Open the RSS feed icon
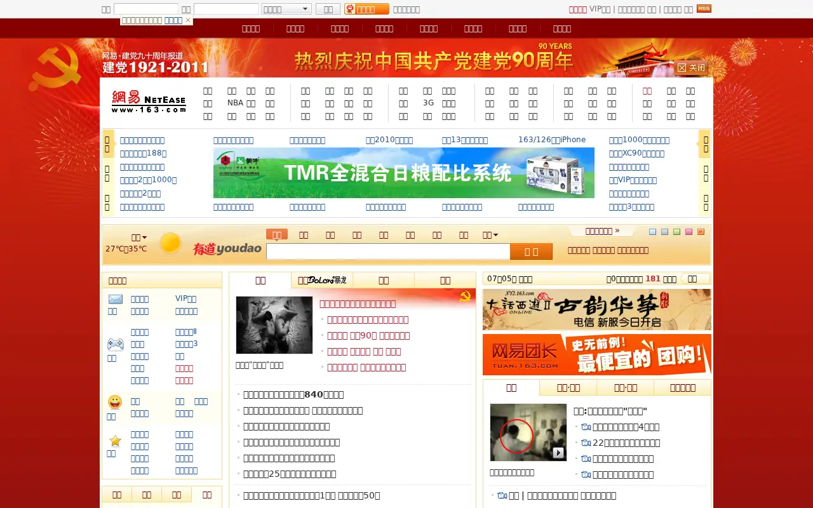This screenshot has height=508, width=813. tap(704, 9)
